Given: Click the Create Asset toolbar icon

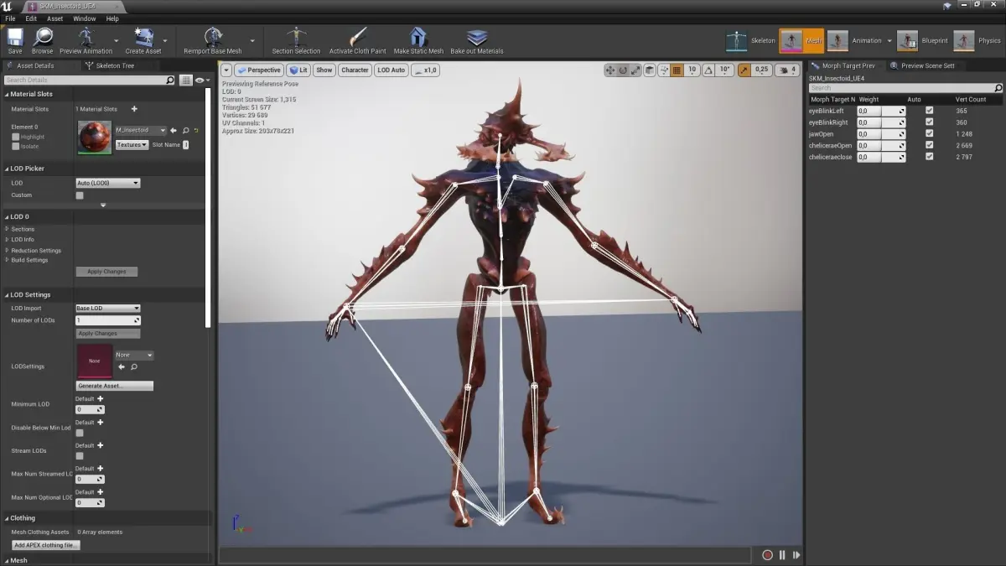Looking at the screenshot, I should click(x=143, y=37).
